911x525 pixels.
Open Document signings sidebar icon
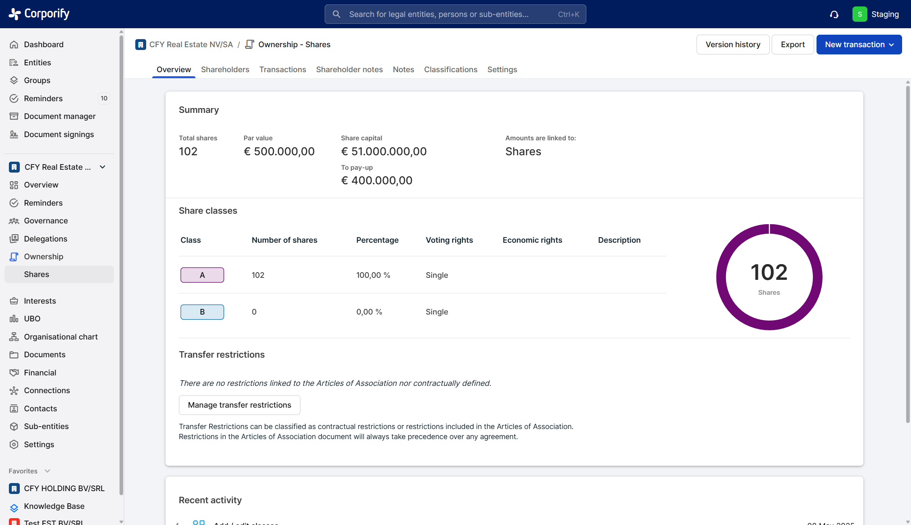tap(14, 134)
